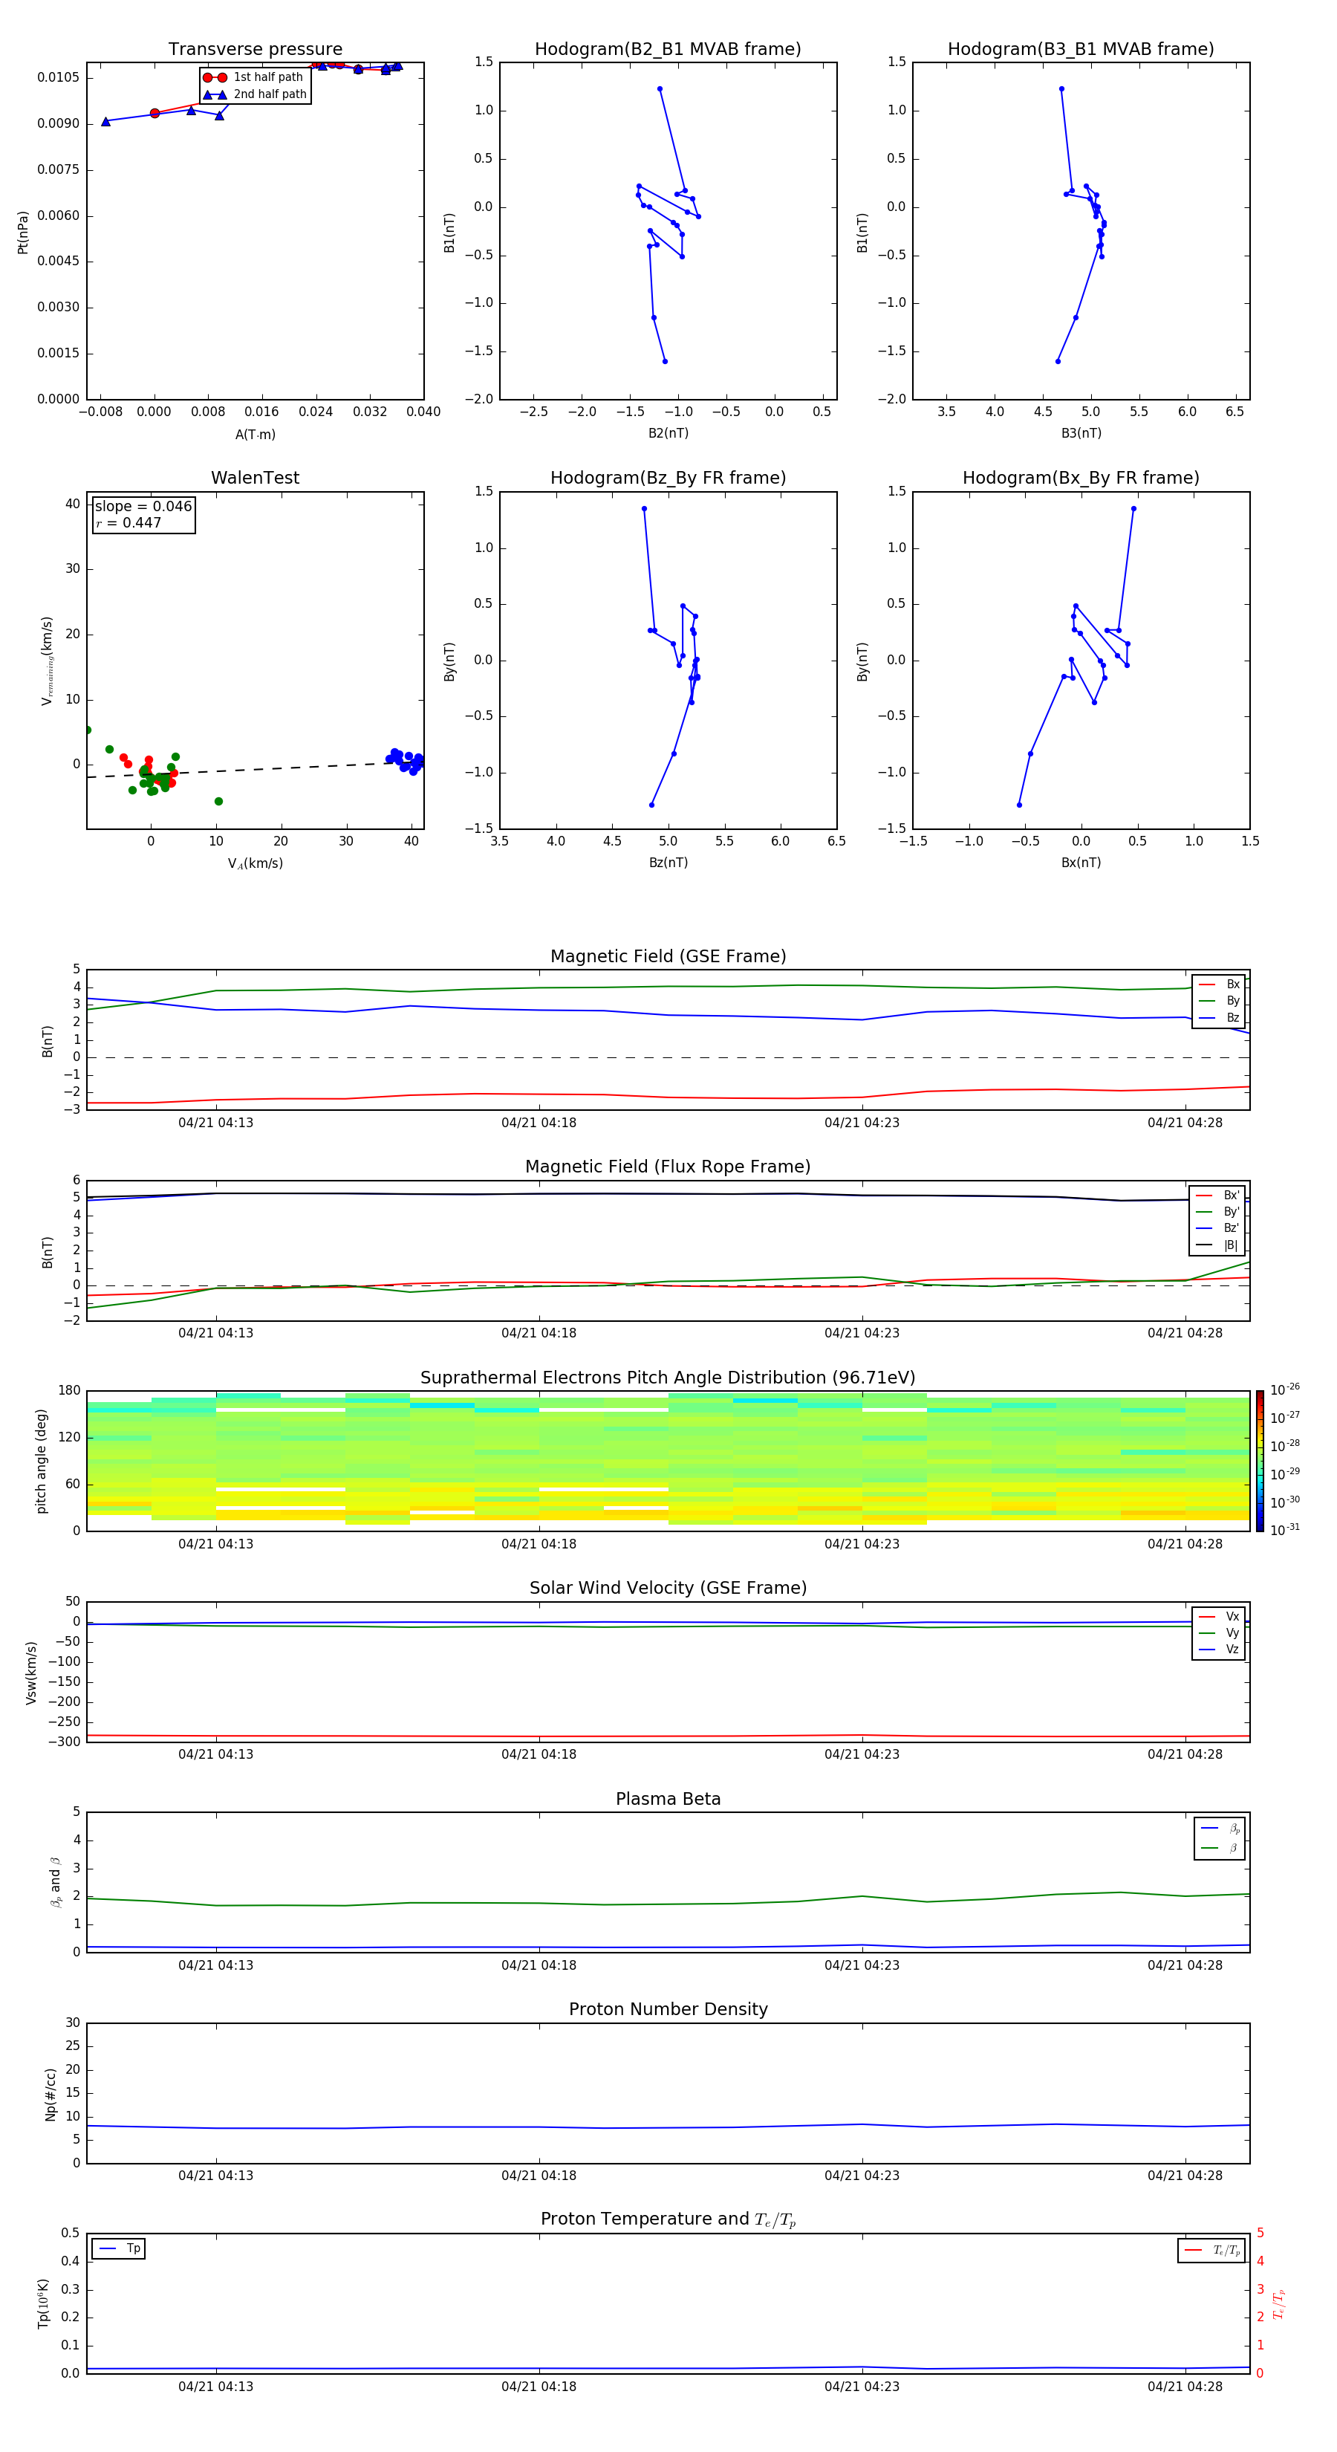Click the "Hodogram(B3_B1 MVAB frame)" title
Screen dimensions: 1337x2452
[1081, 50]
